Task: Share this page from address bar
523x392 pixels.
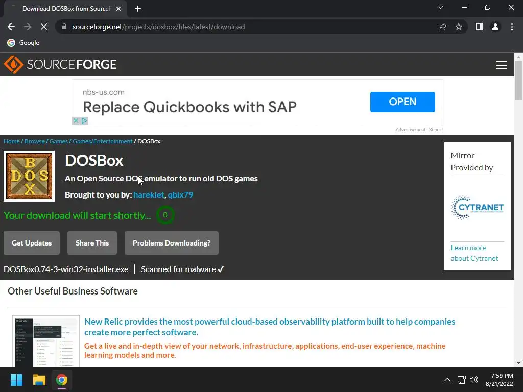Action: click(x=442, y=27)
